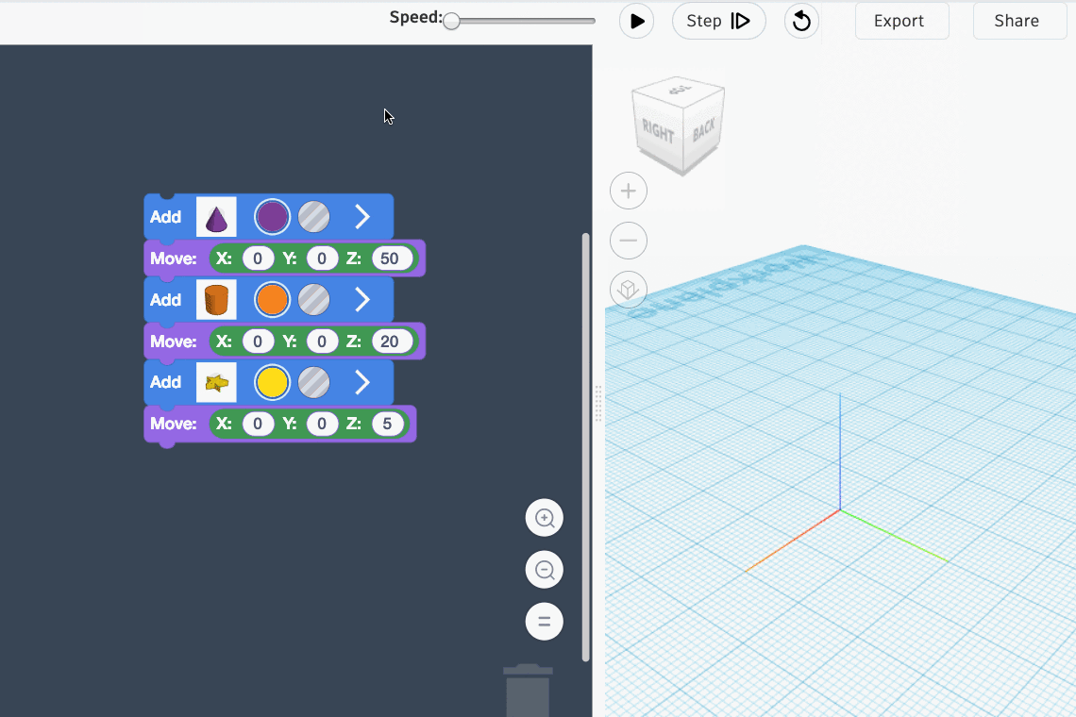Viewport: 1076px width, 717px height.
Task: Click the BACK face of the view cube
Action: coord(704,130)
